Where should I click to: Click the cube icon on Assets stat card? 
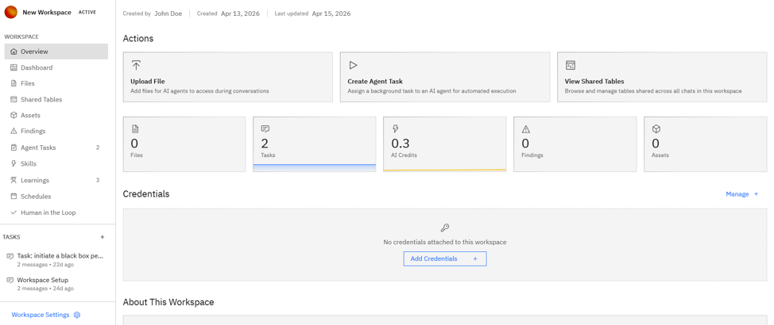click(x=656, y=129)
